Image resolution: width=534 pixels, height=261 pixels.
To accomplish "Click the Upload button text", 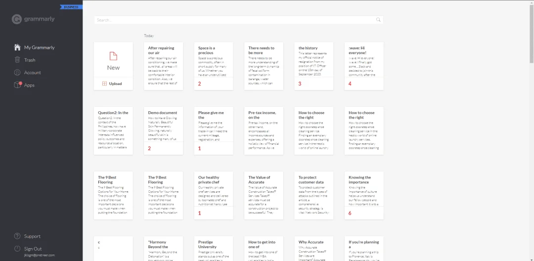I will click(x=115, y=84).
